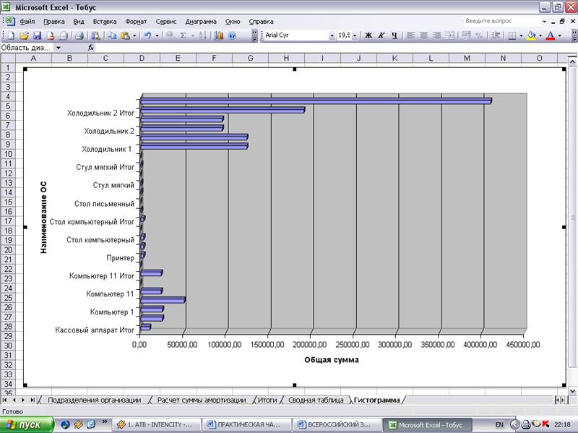Create new workbook with blank page icon
This screenshot has height=433, width=578.
12,35
